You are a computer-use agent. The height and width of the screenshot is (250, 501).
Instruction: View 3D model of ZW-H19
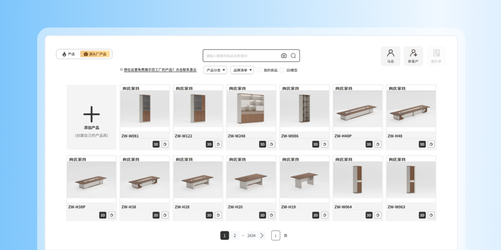[316, 215]
